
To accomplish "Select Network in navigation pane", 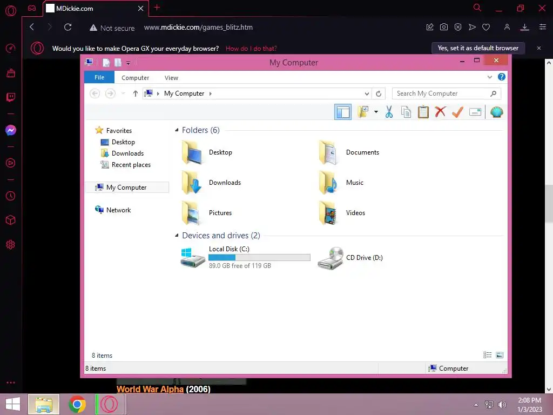I will (x=113, y=210).
